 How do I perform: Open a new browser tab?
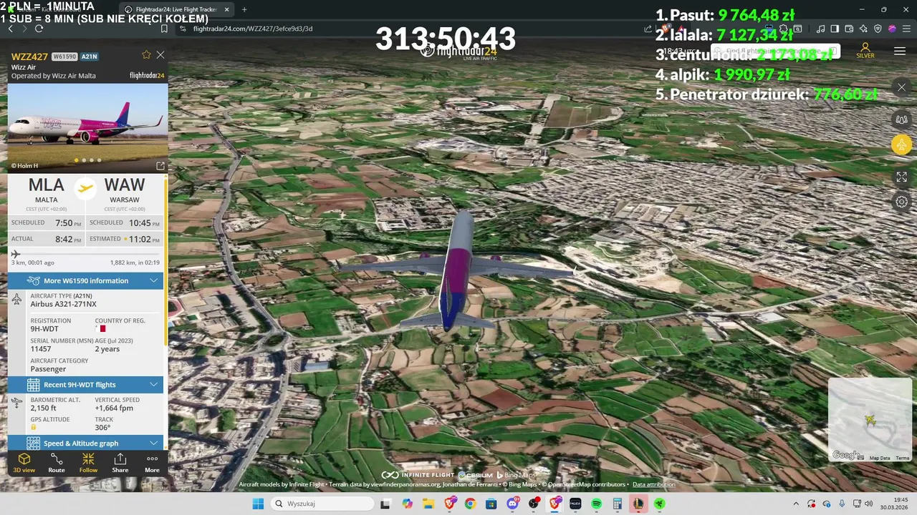pyautogui.click(x=244, y=9)
